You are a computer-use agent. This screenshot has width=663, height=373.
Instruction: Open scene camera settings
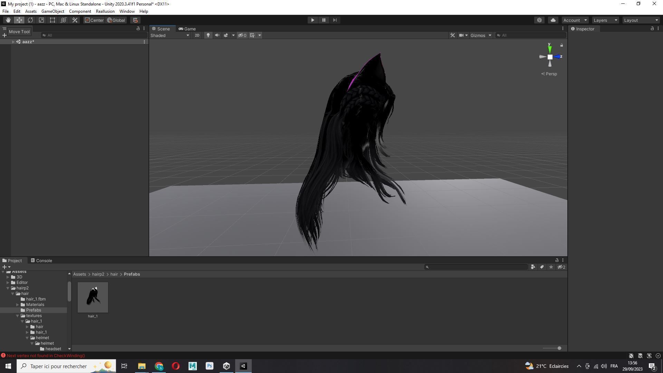[463, 35]
